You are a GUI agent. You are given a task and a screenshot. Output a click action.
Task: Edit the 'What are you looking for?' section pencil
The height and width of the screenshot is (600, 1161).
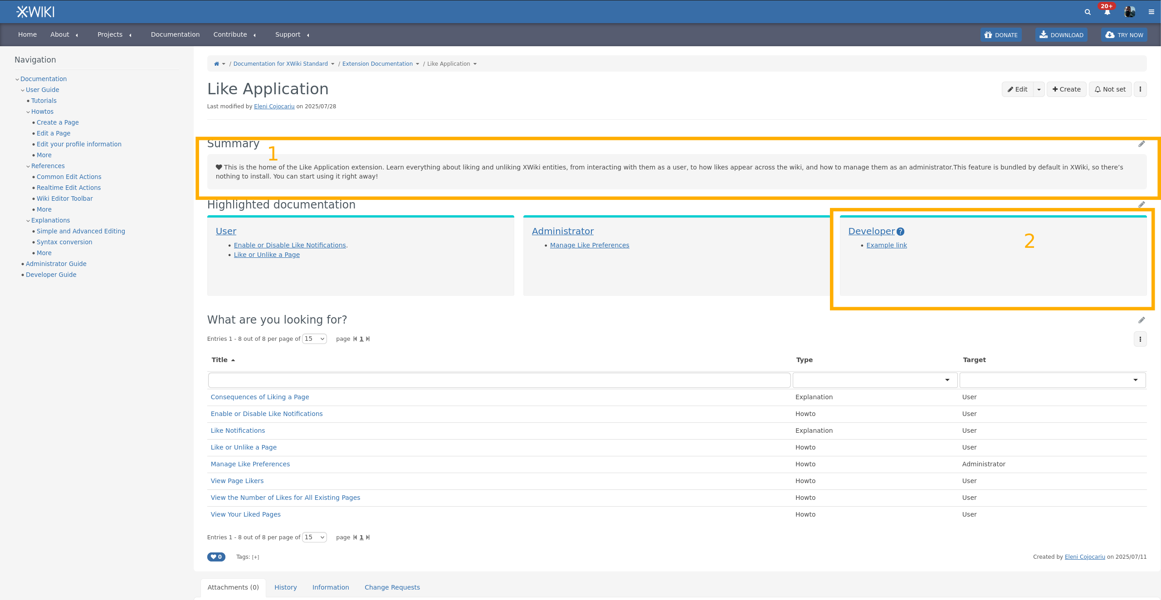pos(1141,320)
